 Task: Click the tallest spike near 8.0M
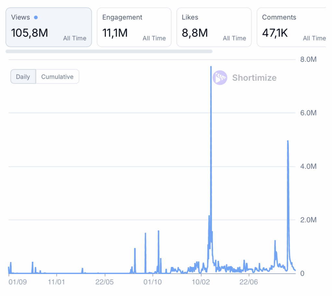coord(211,68)
